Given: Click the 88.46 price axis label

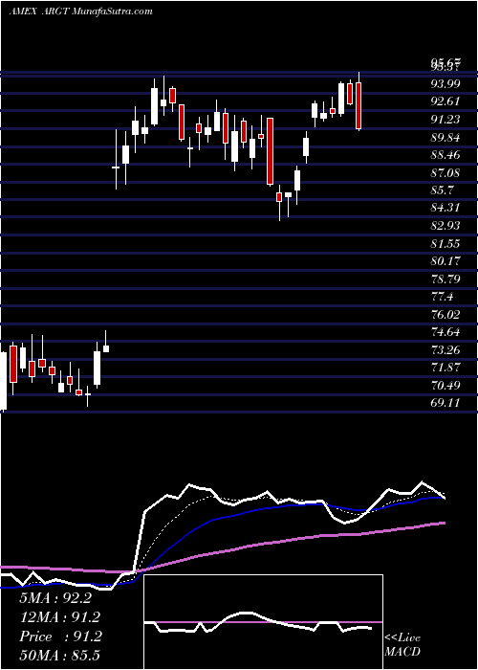Looking at the screenshot, I should [445, 155].
